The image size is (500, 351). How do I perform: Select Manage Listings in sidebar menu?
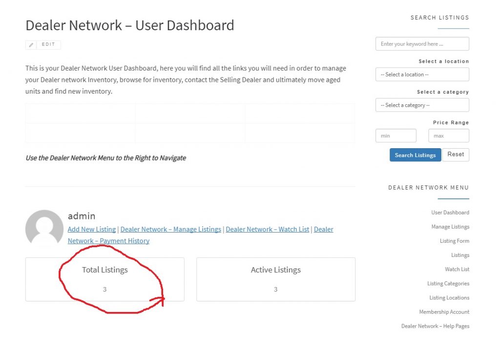click(x=450, y=227)
